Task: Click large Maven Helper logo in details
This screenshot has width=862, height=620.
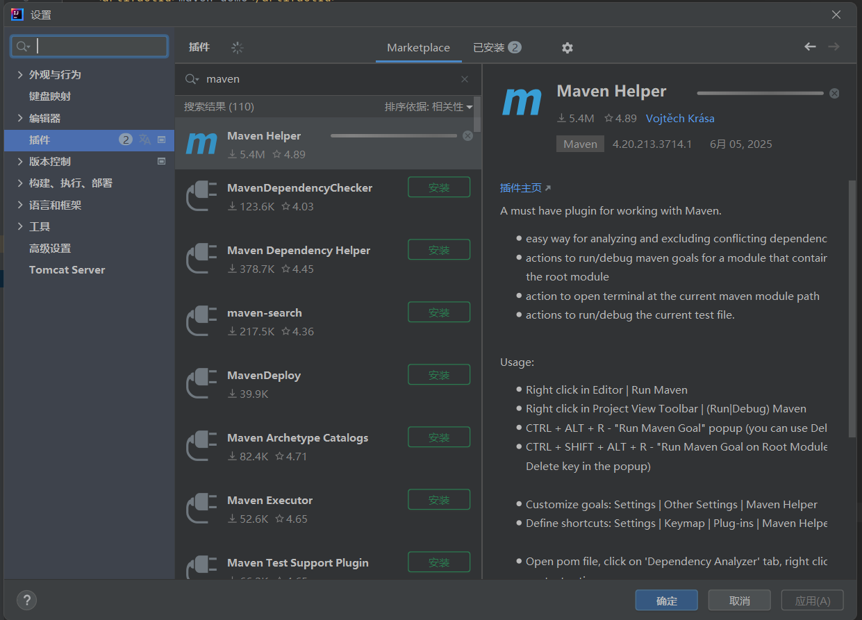Action: pos(521,101)
